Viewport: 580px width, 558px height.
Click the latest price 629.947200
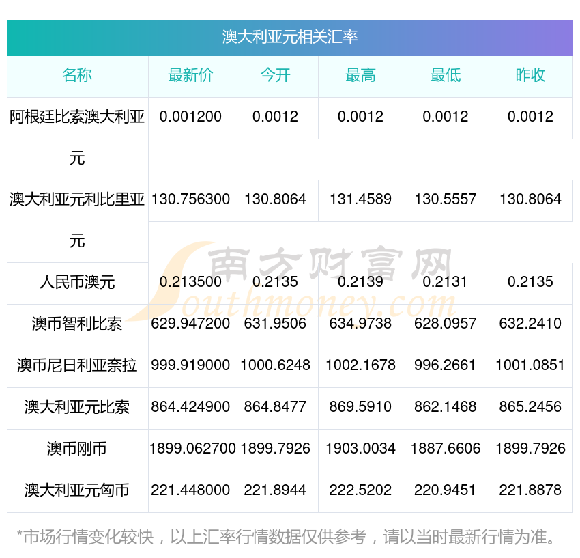point(190,323)
